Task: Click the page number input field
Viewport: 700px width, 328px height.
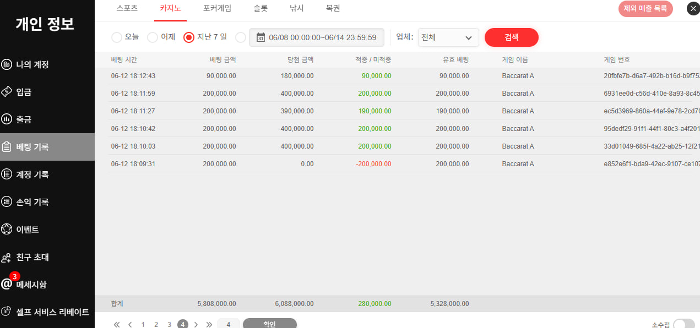Action: point(229,324)
